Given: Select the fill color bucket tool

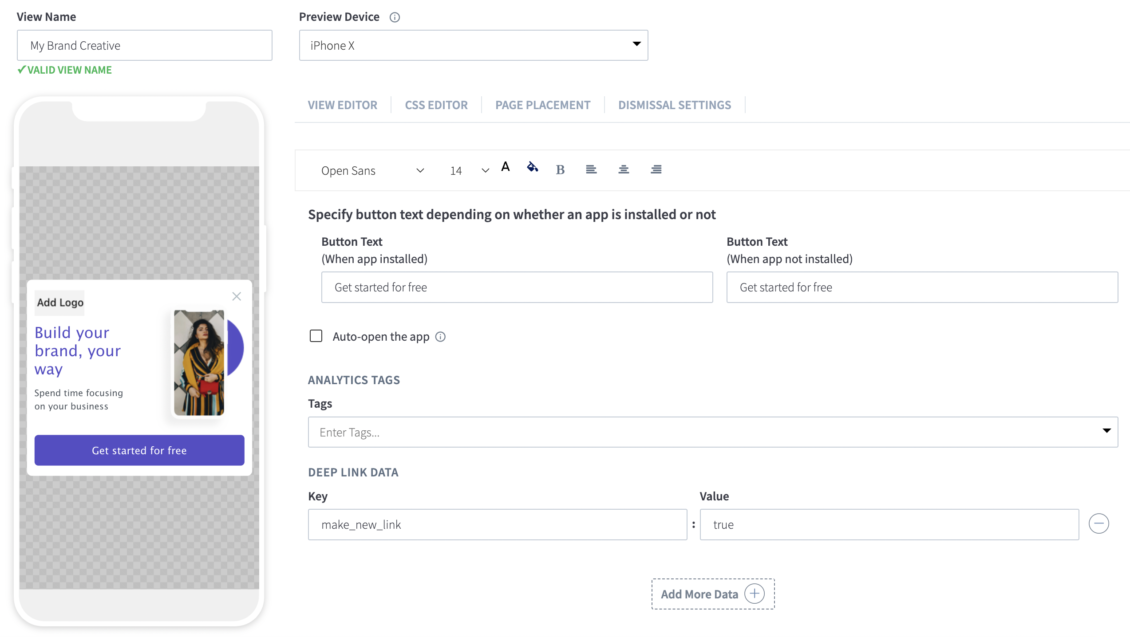Looking at the screenshot, I should (532, 167).
